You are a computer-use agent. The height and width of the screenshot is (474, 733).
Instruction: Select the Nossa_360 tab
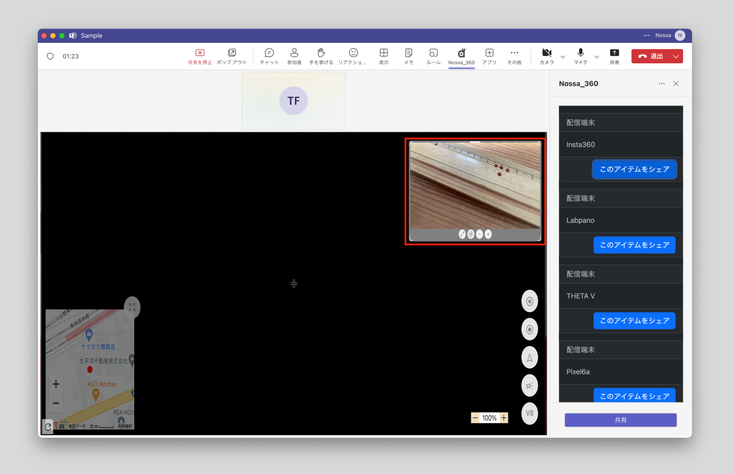tap(461, 56)
